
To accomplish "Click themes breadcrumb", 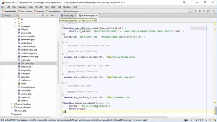I will click(39, 11).
